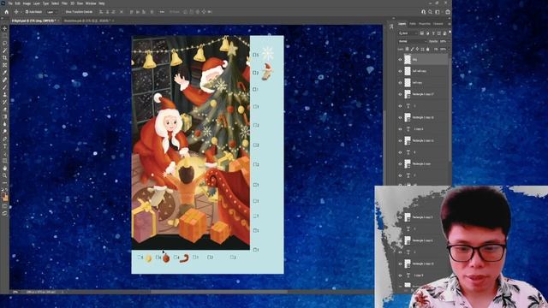Toggle visibility of Rectangle 1 copy 11 layer

[x=400, y=140]
